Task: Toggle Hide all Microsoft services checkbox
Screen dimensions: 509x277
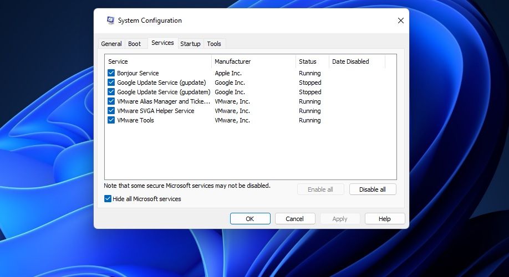Action: 108,199
